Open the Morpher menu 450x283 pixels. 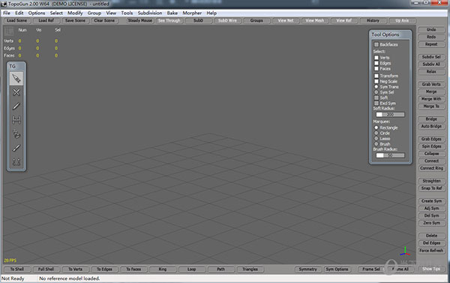192,13
